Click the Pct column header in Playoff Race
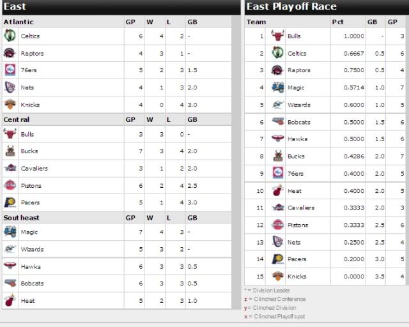Image resolution: width=409 pixels, height=327 pixels. [337, 22]
